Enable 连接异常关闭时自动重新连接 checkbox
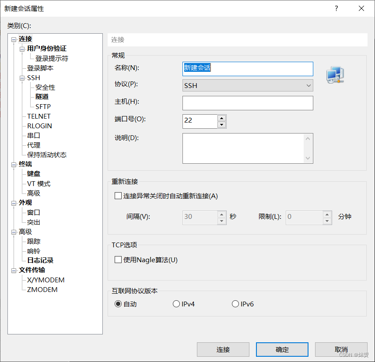This screenshot has height=362, width=375. pos(118,196)
